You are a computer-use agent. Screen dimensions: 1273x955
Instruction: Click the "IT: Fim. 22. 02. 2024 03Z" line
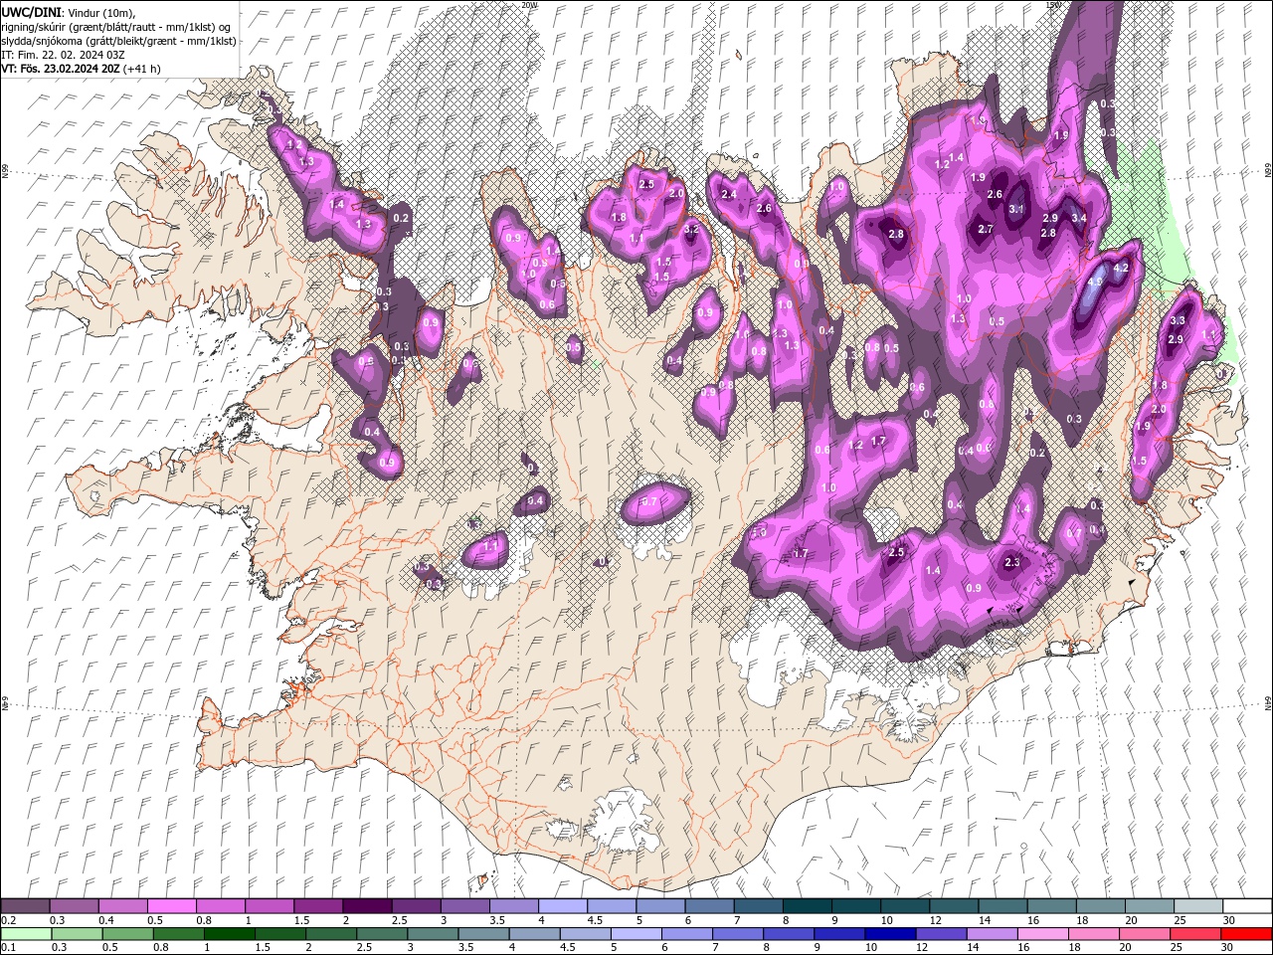[x=63, y=55]
